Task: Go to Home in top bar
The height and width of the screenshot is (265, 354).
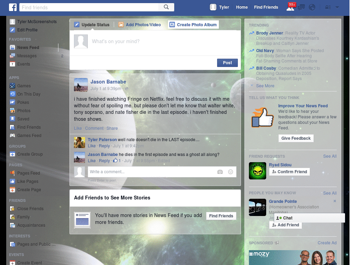Action: 242,7
